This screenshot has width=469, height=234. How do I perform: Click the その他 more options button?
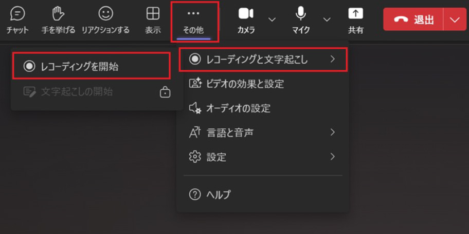pyautogui.click(x=193, y=22)
